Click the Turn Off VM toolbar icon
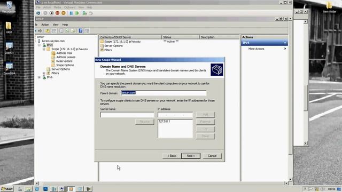The width and height of the screenshot is (342, 192). coord(51,13)
